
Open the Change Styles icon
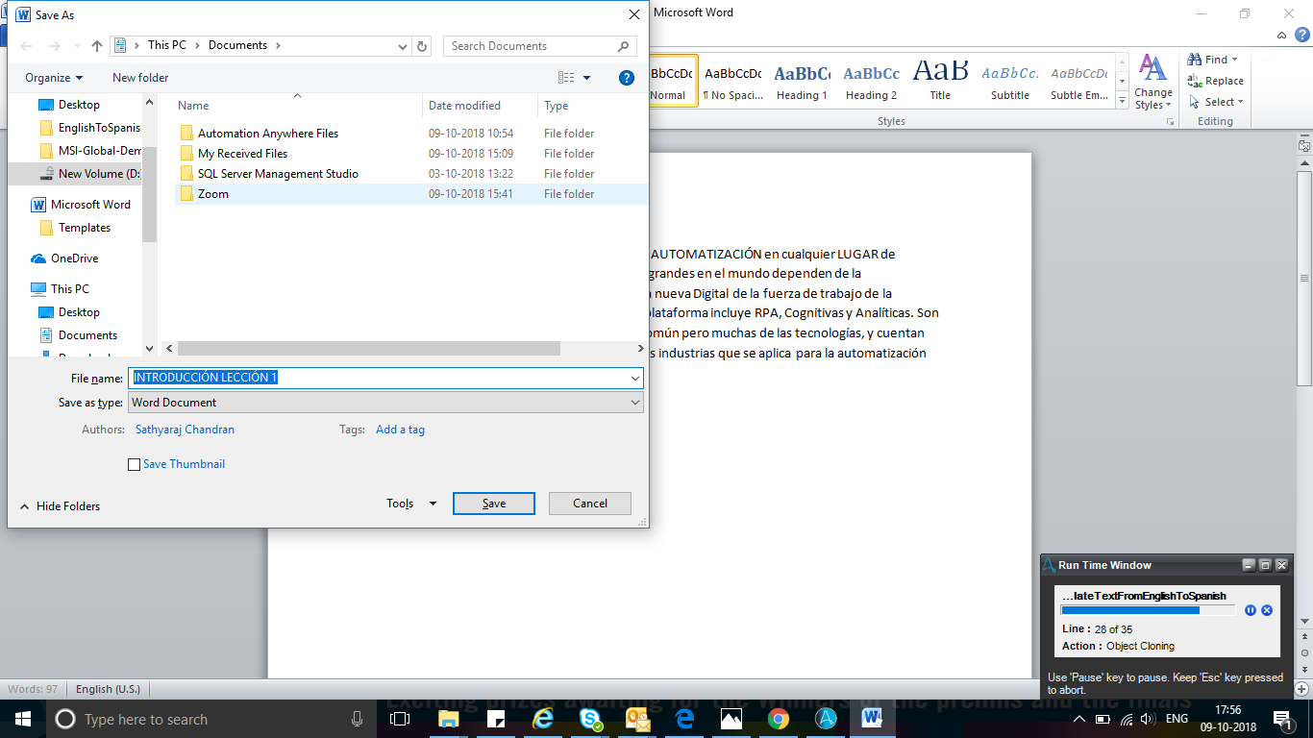click(x=1153, y=82)
